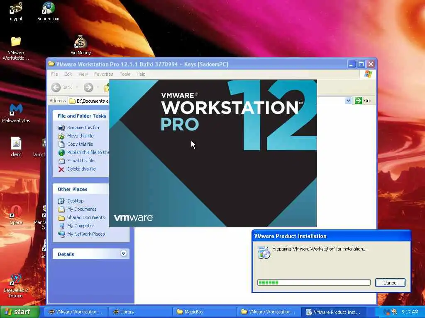Image resolution: width=425 pixels, height=318 pixels.
Task: Maximize the VMware Workstation Explorer window
Action: click(361, 64)
